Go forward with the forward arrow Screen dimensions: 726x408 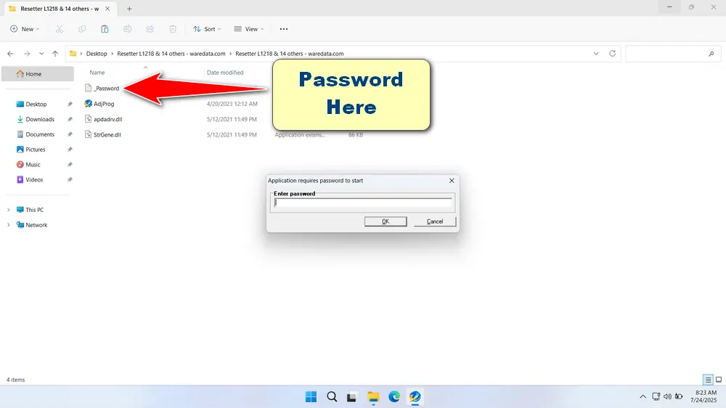point(27,54)
